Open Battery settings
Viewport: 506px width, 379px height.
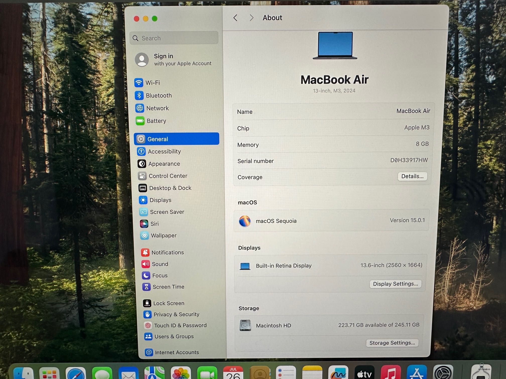(x=151, y=121)
